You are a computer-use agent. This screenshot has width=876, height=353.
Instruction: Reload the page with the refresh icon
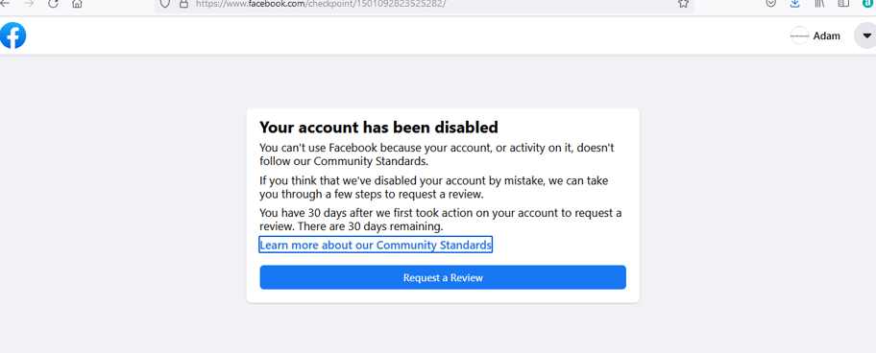click(x=53, y=3)
